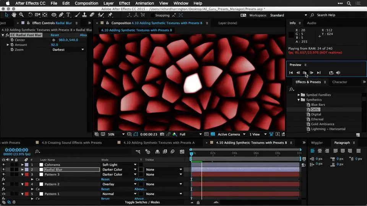Select the Puppet Pin tool
Screen dimensions: 367x206
click(x=110, y=15)
